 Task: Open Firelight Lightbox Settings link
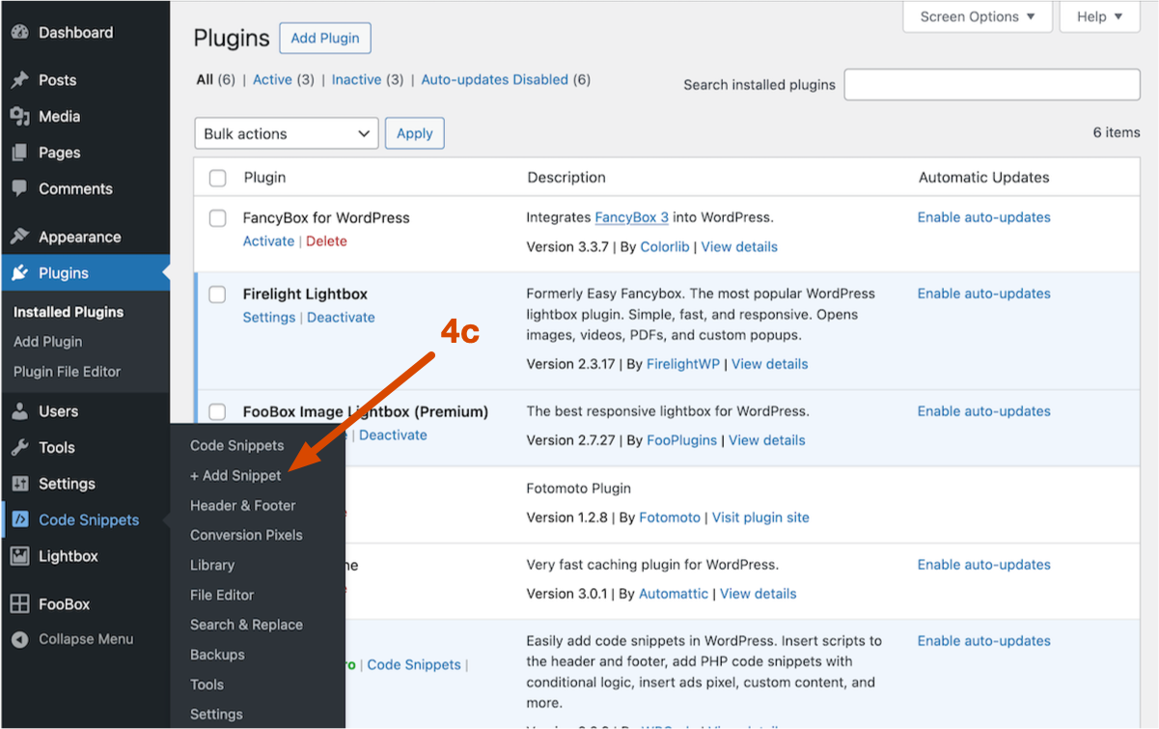269,318
